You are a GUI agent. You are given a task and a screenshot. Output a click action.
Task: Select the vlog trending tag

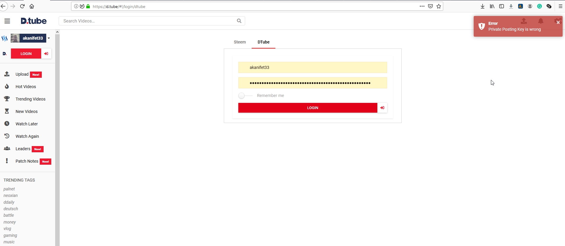click(x=7, y=229)
